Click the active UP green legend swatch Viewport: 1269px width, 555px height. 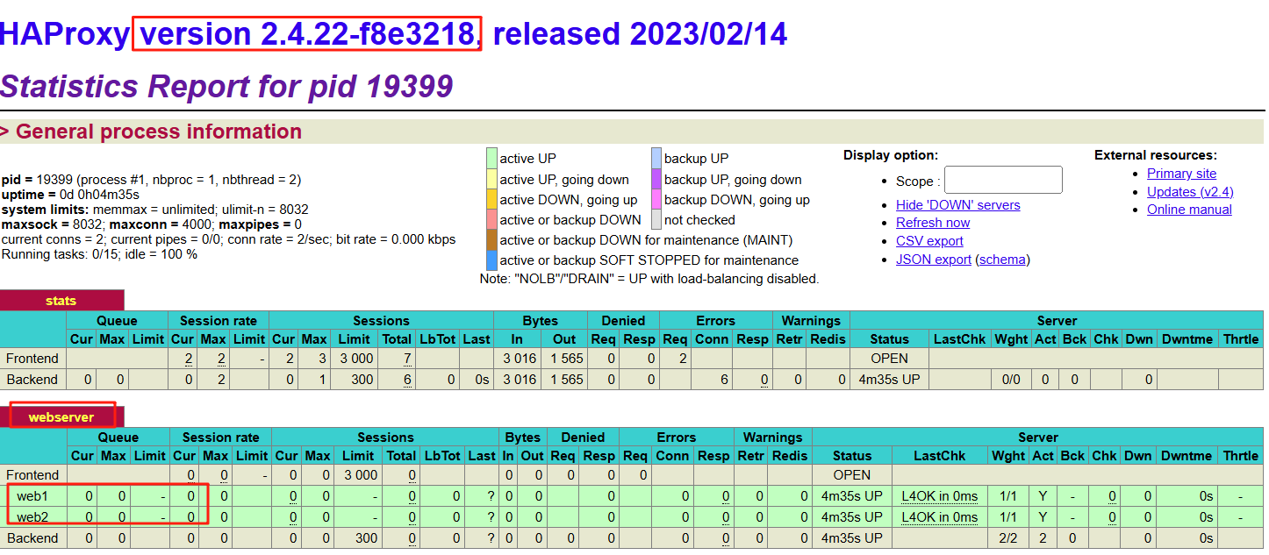(x=491, y=159)
